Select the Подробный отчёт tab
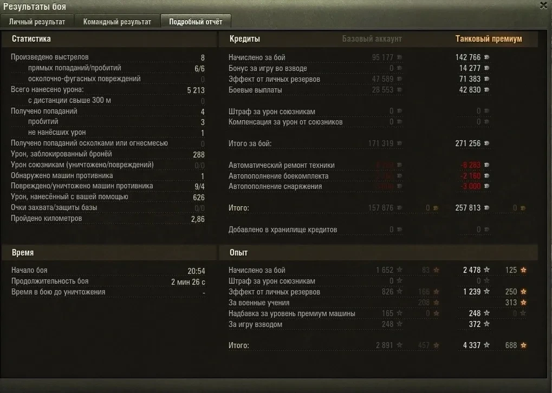 coord(196,22)
